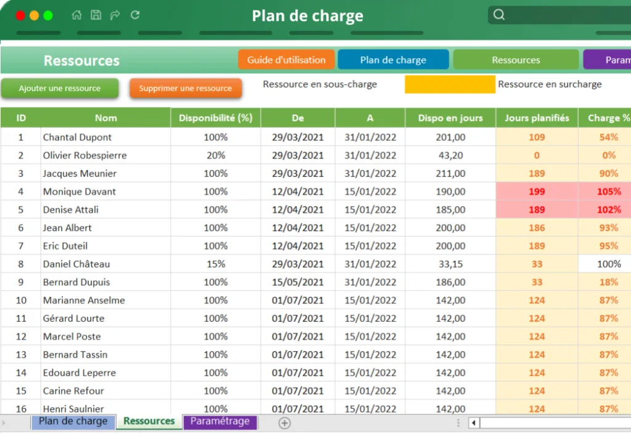Select the Chantal Dupont name cell
Screen dimensions: 631x439
(x=105, y=137)
